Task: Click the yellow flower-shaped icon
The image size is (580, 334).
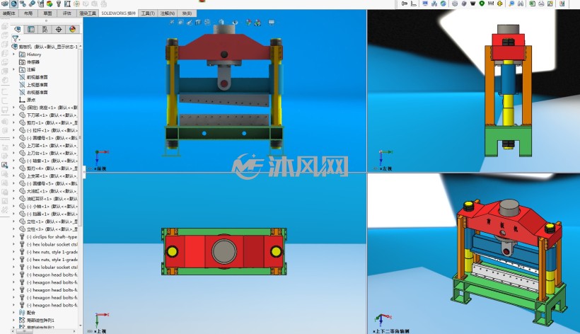Action: (500, 4)
